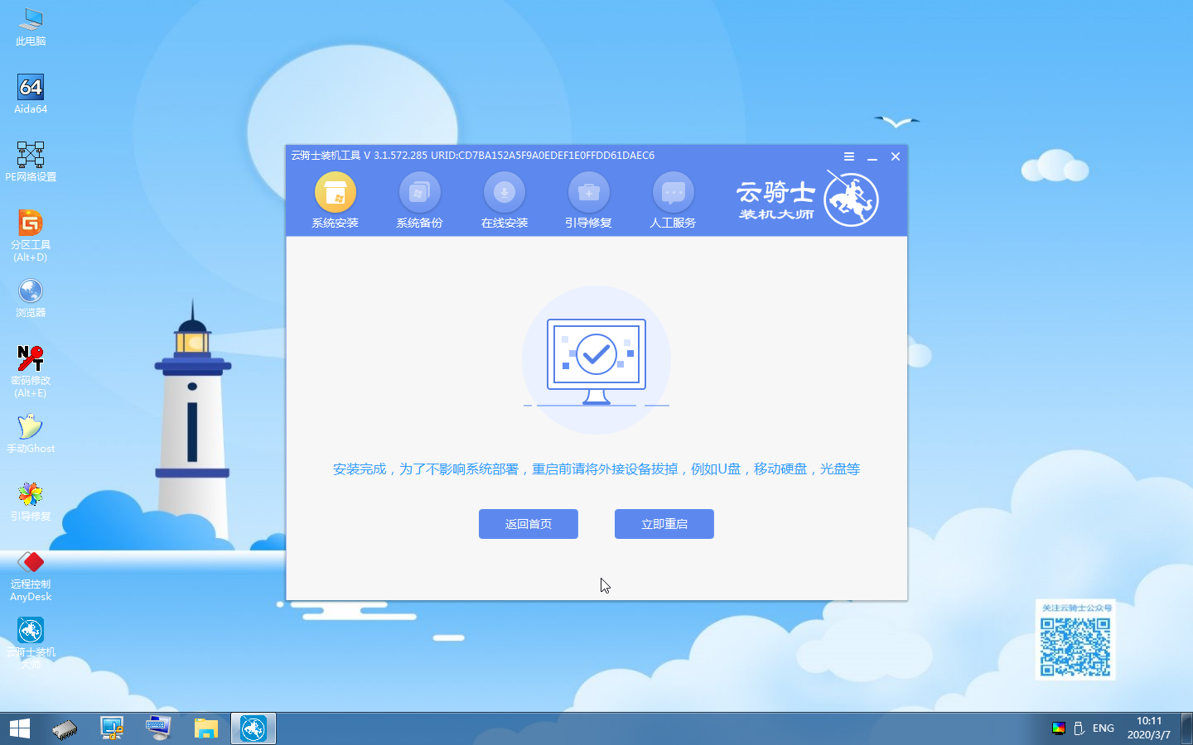Launch Aida64 desktop shortcut

pos(31,94)
